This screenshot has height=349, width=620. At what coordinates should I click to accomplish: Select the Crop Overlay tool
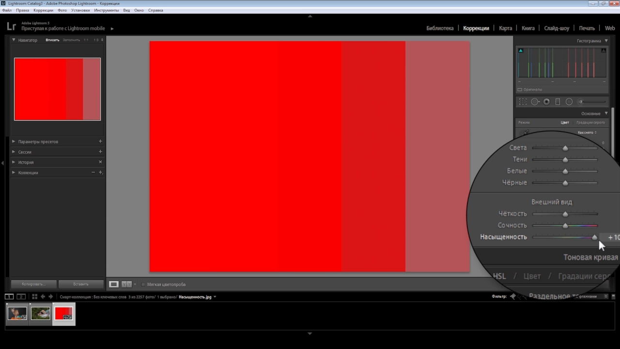[x=523, y=102]
